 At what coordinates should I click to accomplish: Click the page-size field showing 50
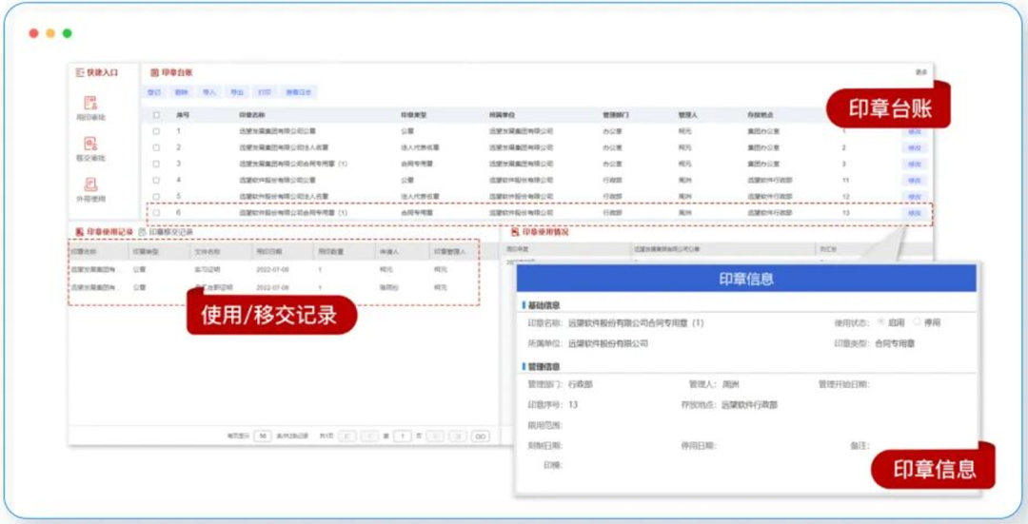point(263,437)
